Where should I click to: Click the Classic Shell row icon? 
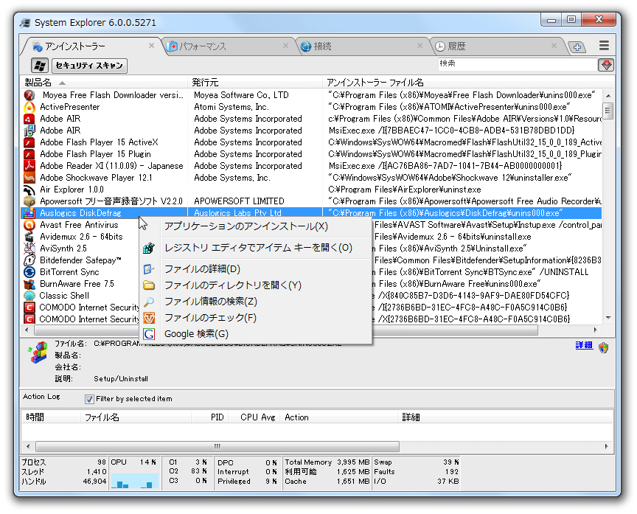(x=29, y=296)
